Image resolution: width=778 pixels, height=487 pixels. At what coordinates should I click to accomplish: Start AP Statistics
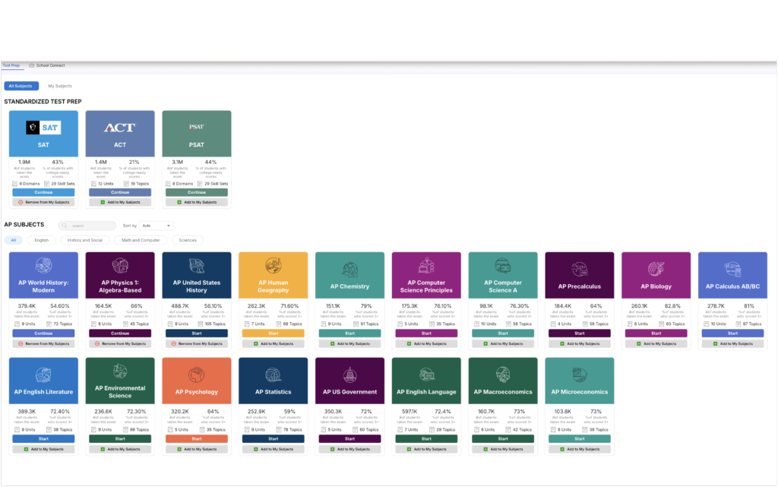coord(273,439)
